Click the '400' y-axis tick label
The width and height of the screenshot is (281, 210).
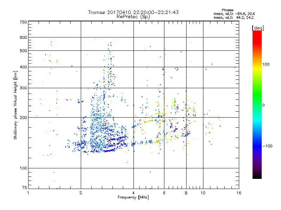pyautogui.click(x=24, y=67)
